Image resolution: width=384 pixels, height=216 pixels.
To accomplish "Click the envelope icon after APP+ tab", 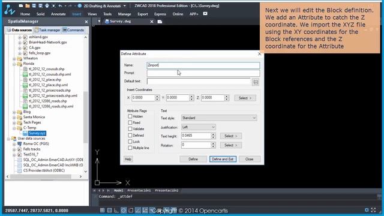I will 205,14.
